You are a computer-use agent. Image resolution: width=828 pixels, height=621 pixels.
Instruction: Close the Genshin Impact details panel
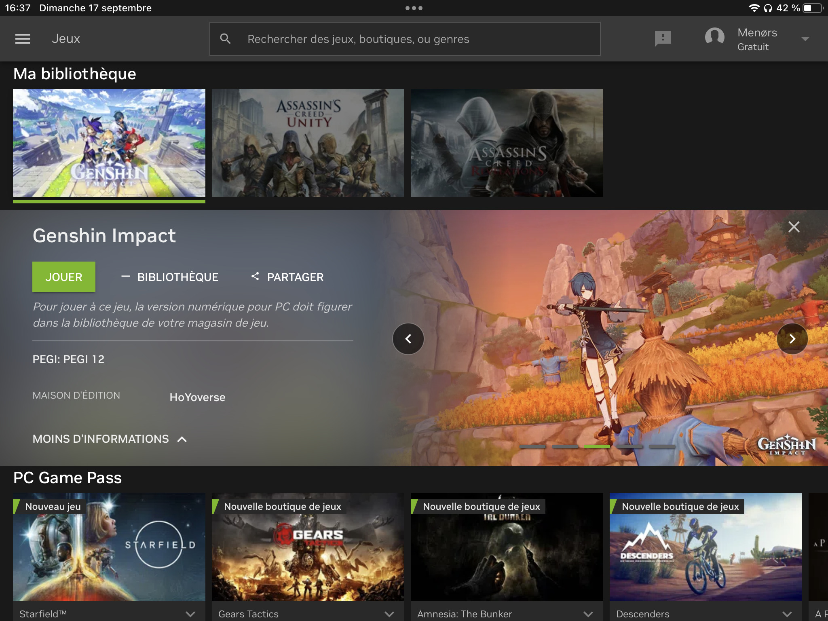[x=794, y=227]
